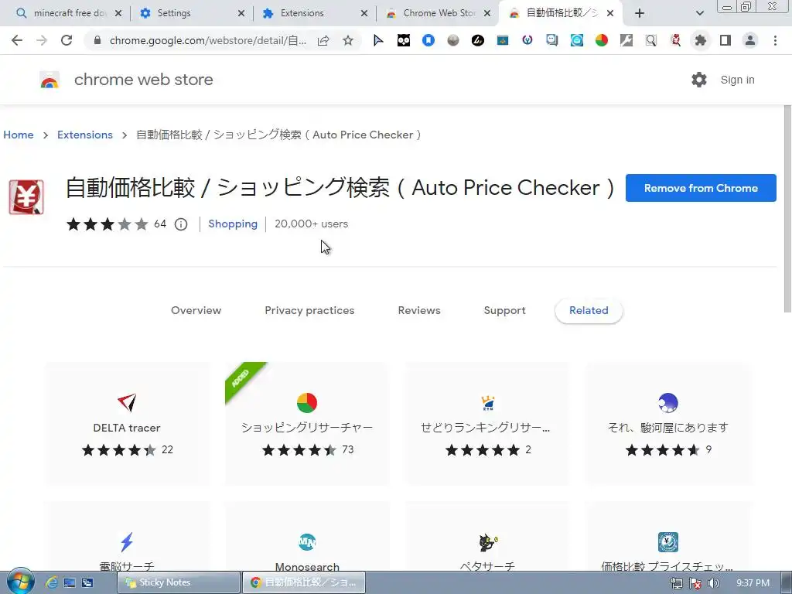Open the Reviews section tab
This screenshot has width=792, height=594.
point(419,310)
